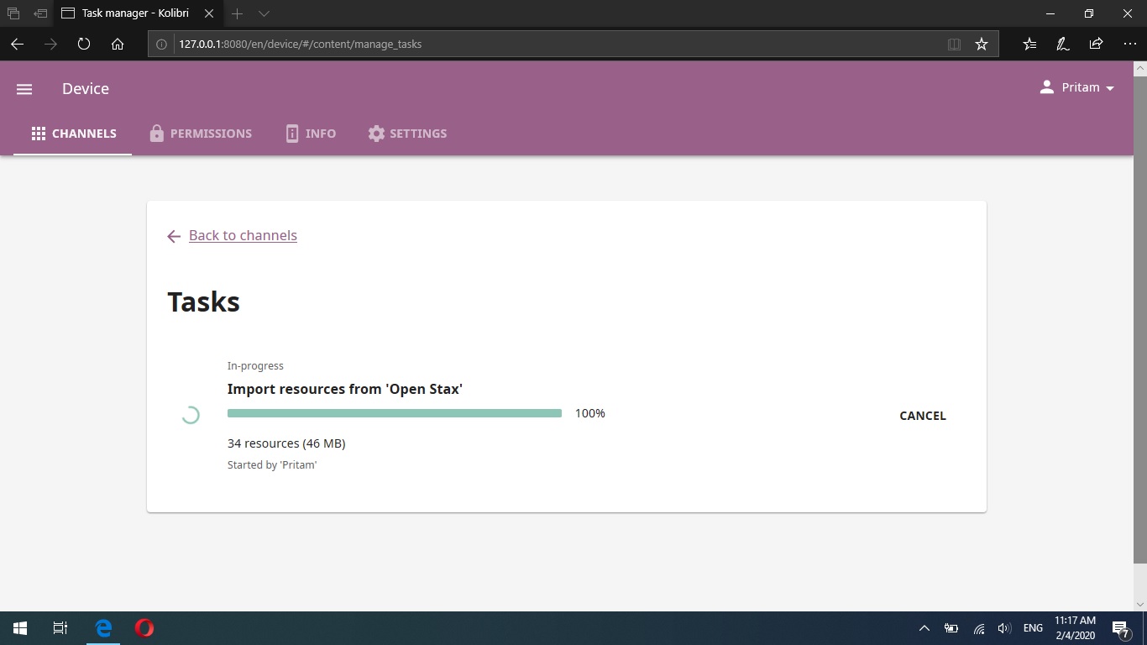Click the add notes pen icon

point(1062,45)
